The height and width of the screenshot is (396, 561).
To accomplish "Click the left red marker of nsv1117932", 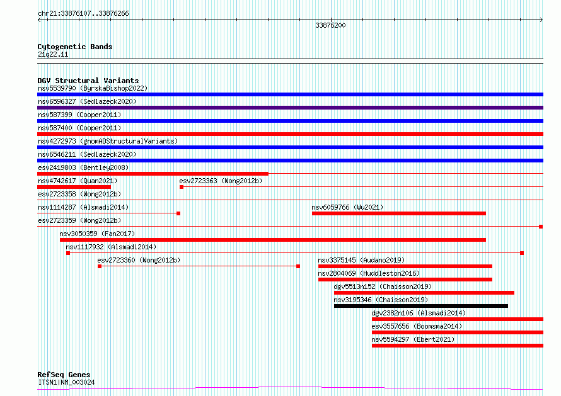I will coord(68,253).
